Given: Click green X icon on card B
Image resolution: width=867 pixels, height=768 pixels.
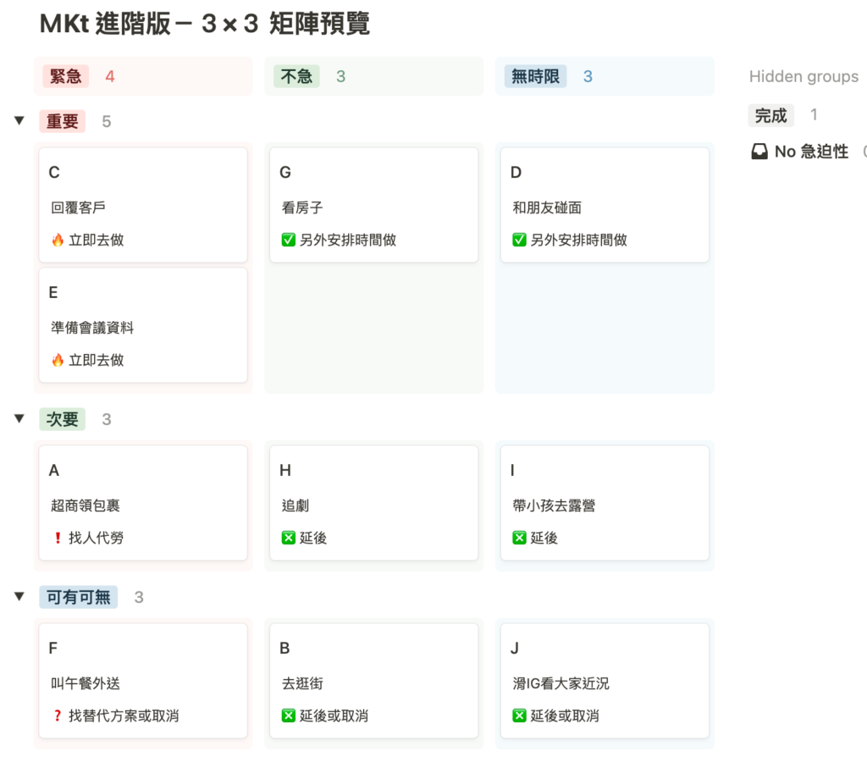Looking at the screenshot, I should click(288, 716).
